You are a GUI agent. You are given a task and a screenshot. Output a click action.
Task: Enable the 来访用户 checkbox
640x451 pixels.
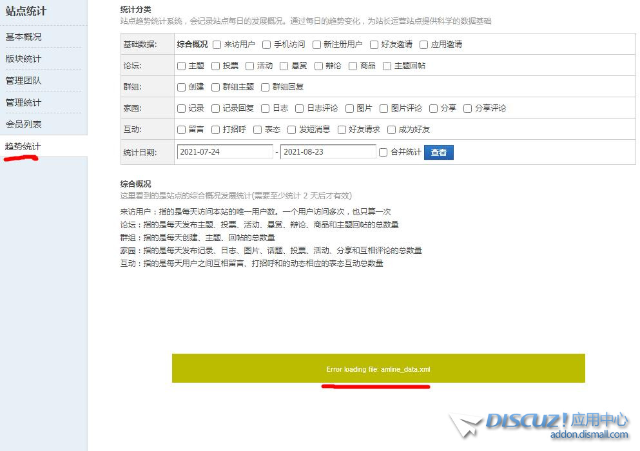point(217,44)
